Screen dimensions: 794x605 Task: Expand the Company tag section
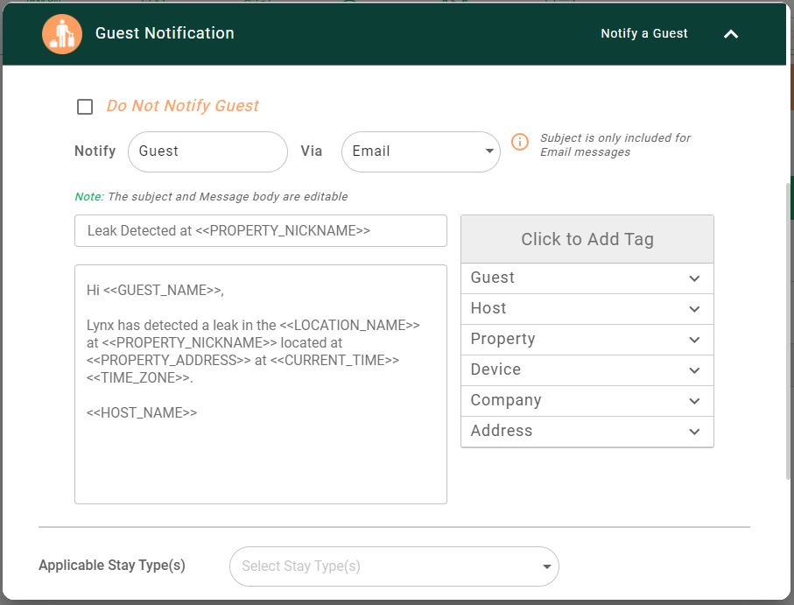coord(587,400)
